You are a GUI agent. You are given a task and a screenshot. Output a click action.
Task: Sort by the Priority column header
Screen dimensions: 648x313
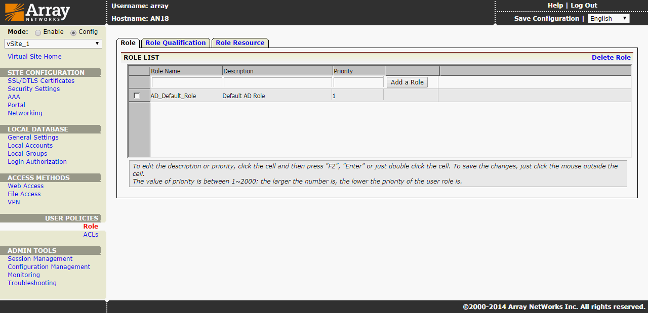click(343, 71)
